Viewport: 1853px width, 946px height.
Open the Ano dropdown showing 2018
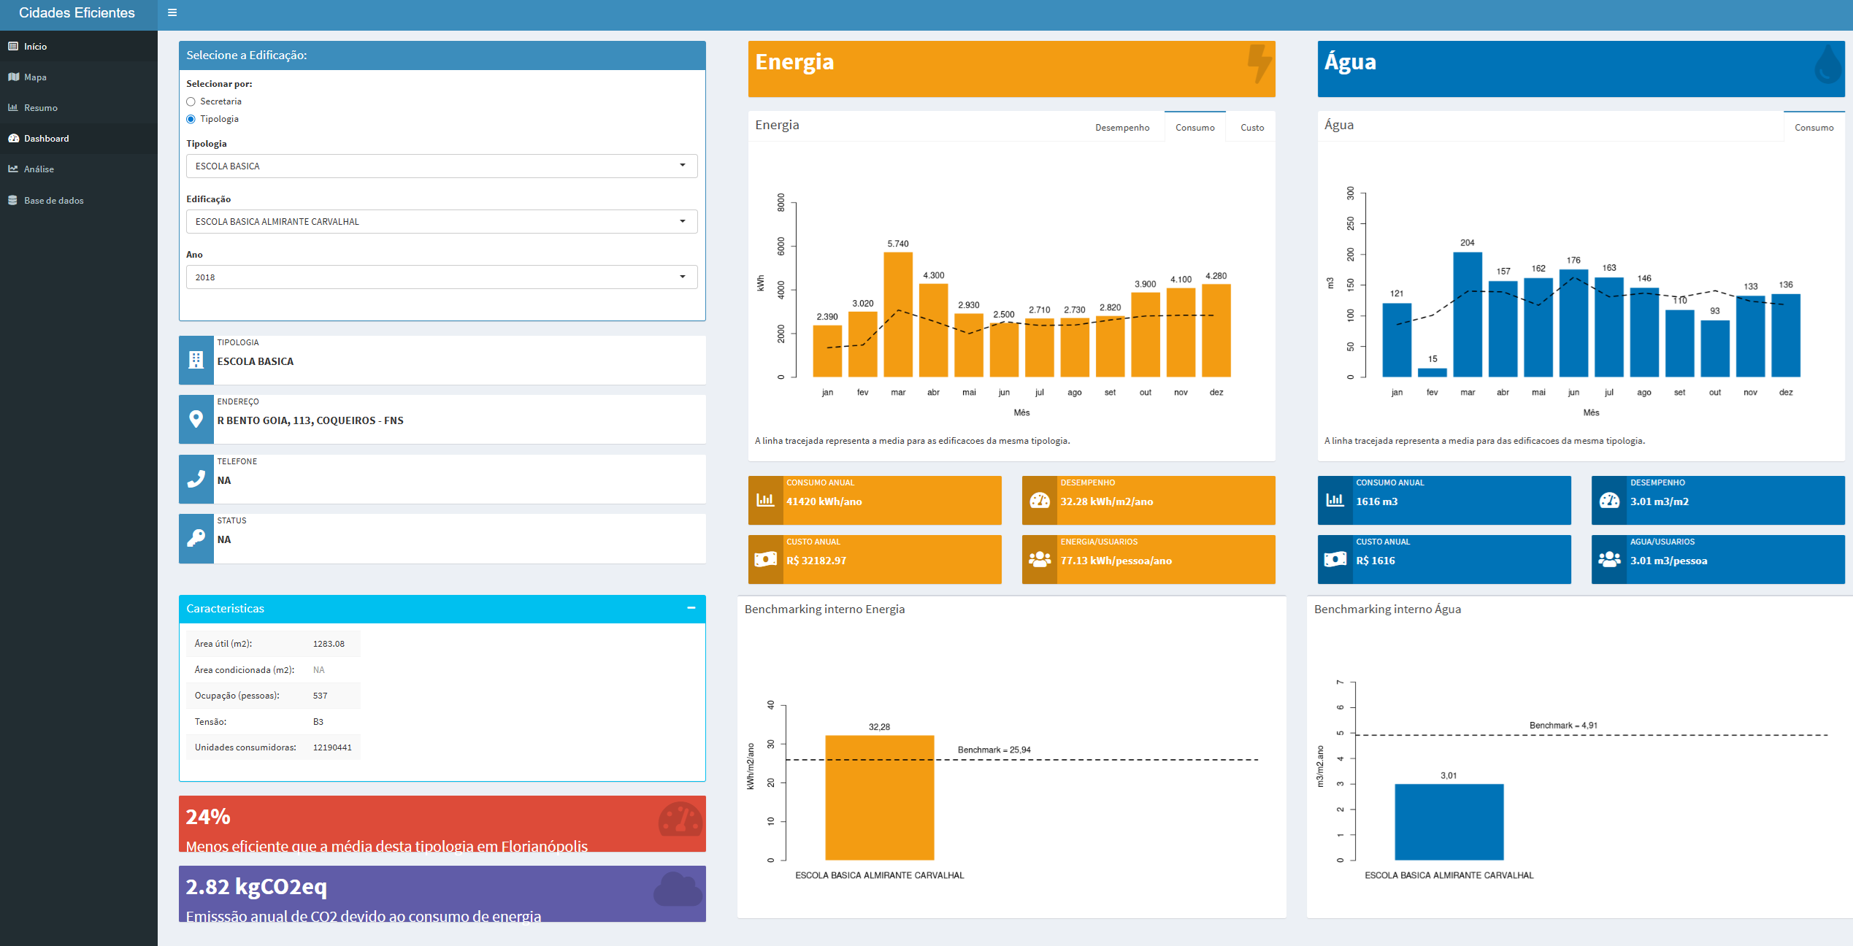coord(442,277)
